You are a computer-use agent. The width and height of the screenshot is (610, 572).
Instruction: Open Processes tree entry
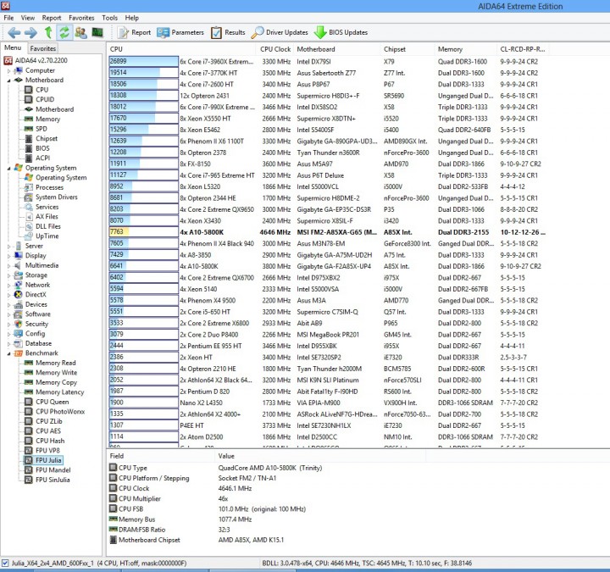[44, 187]
